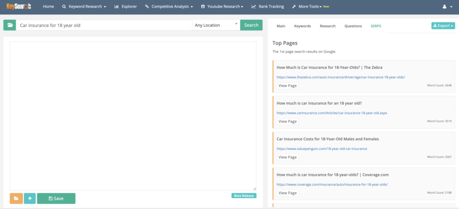View Page for Coverage.com result
The width and height of the screenshot is (459, 209).
(x=287, y=193)
